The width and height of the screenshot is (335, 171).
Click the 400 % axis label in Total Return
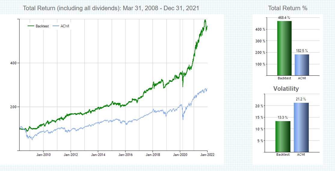pos(261,29)
